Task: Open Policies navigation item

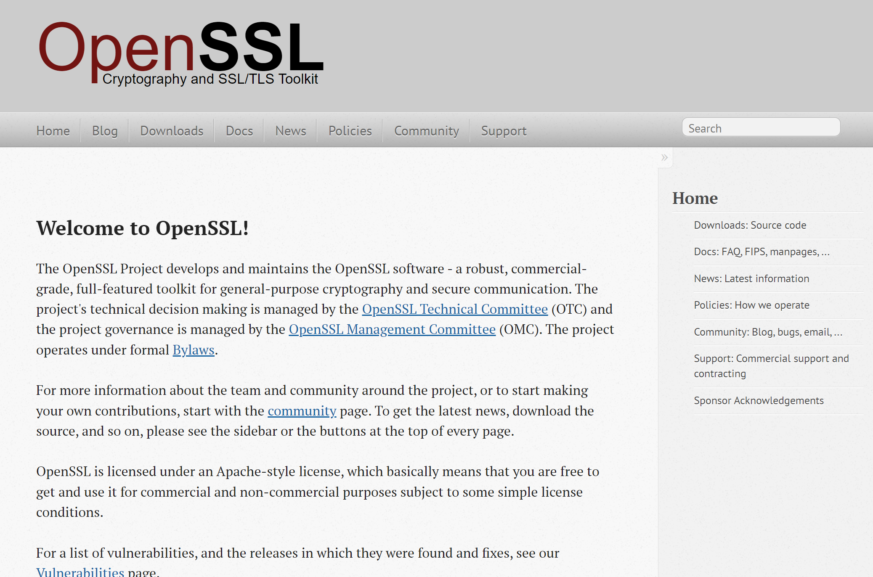Action: pos(350,131)
